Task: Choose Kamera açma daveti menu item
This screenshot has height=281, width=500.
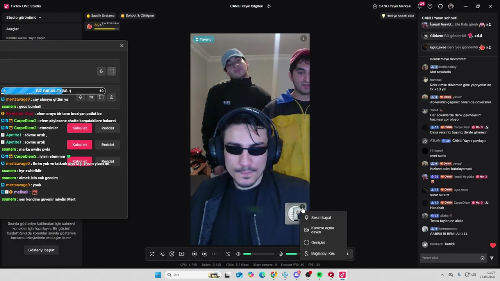Action: coord(323,230)
